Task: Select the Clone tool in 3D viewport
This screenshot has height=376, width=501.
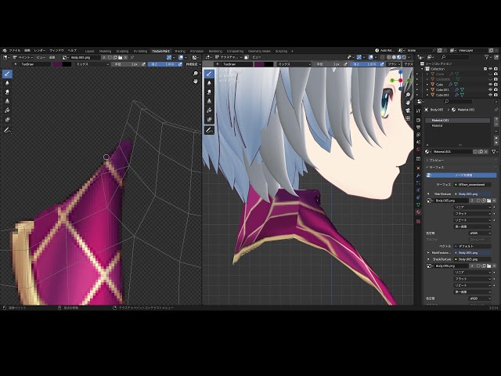Action: pos(209,101)
